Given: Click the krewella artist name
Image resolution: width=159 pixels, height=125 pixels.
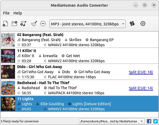Looking at the screenshot, I should pos(50,56).
